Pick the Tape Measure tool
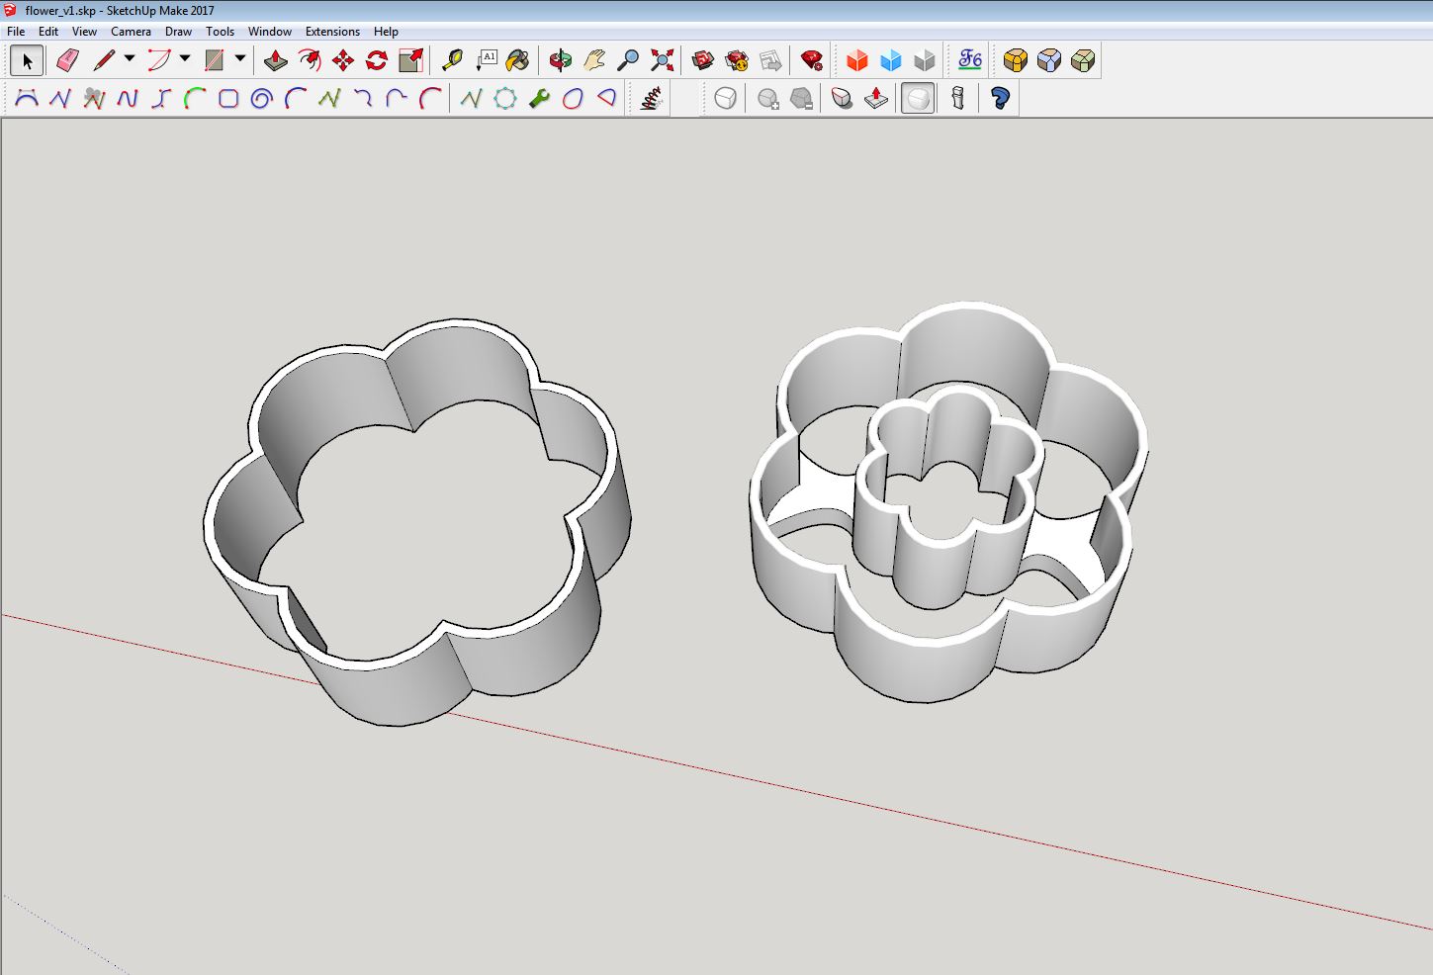This screenshot has height=975, width=1433. tap(452, 61)
